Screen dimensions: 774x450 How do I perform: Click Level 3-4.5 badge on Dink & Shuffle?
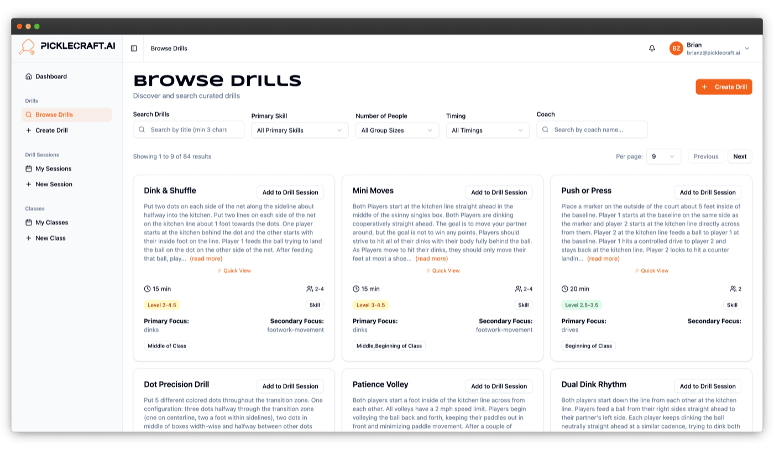162,305
